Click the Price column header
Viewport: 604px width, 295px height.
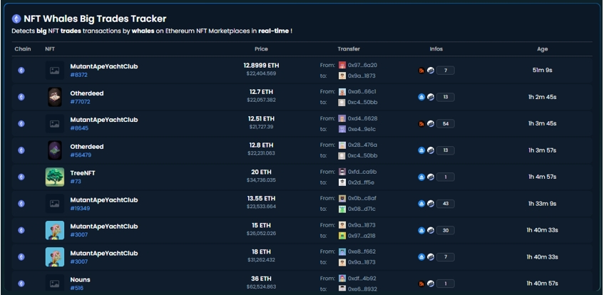(261, 49)
